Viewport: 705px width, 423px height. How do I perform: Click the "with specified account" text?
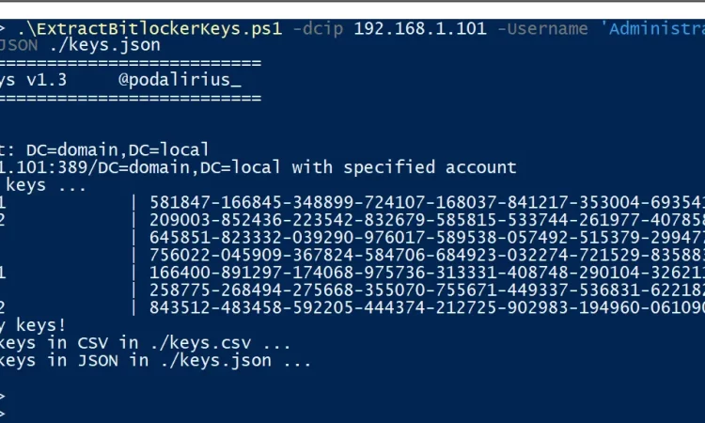404,167
